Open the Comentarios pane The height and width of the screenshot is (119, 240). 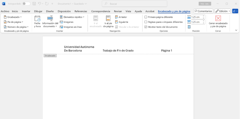[204, 11]
